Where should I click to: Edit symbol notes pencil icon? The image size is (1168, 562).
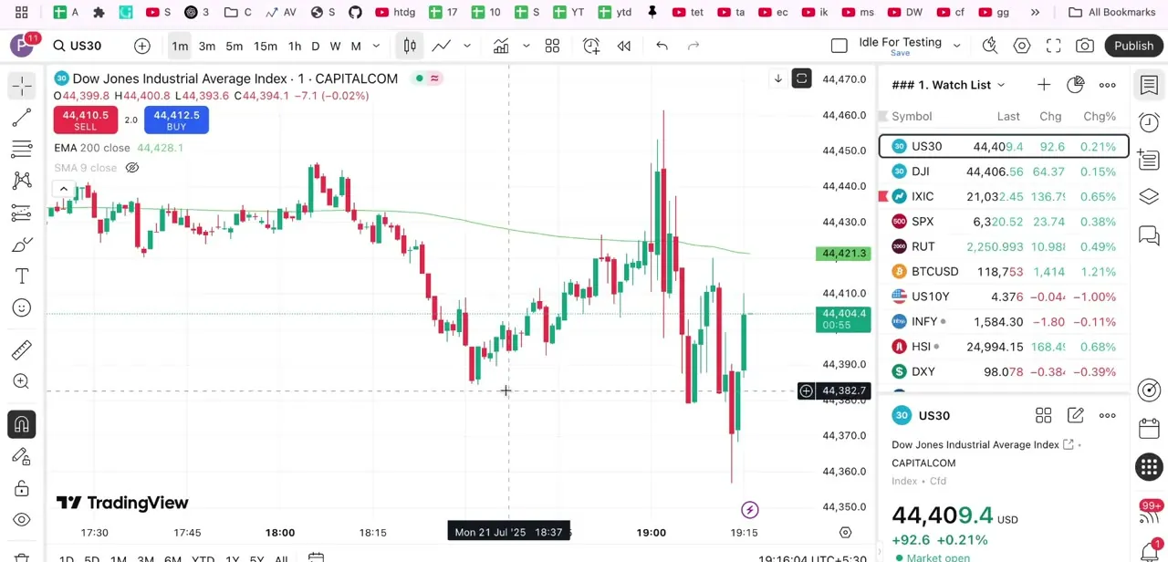coord(1076,415)
